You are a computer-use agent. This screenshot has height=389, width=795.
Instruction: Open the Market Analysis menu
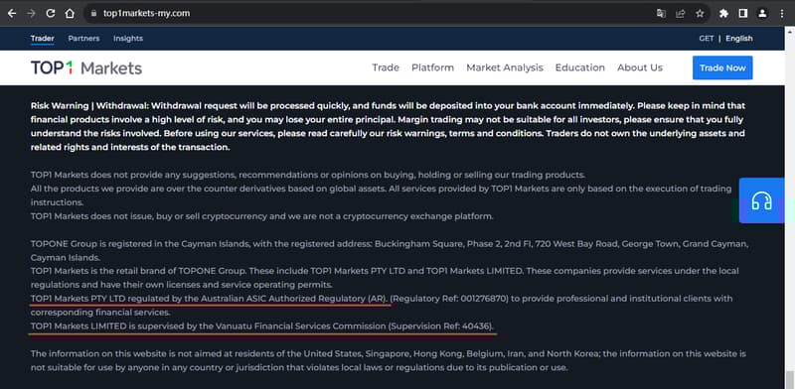point(505,67)
